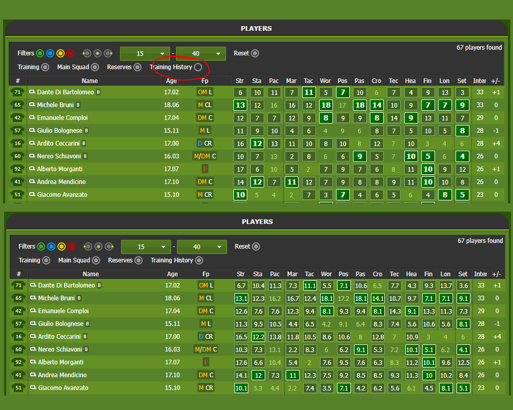513x410 pixels.
Task: Open maximum age 40 dropdown in top panel
Action: [x=201, y=54]
